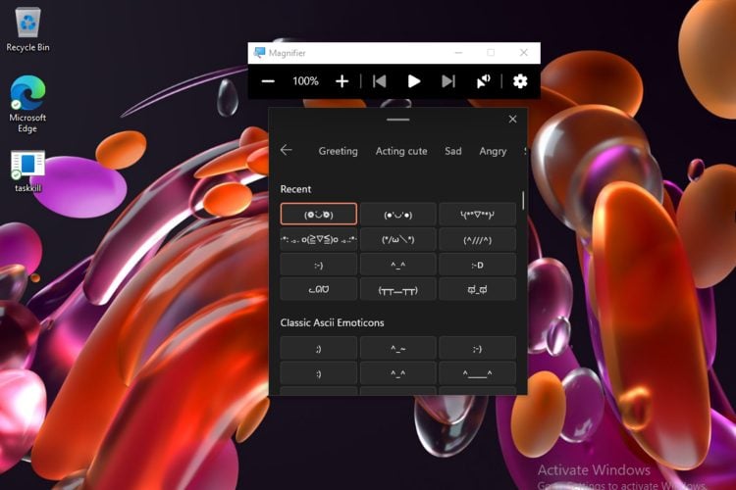Insert :-) from the Recent section

[x=319, y=265]
